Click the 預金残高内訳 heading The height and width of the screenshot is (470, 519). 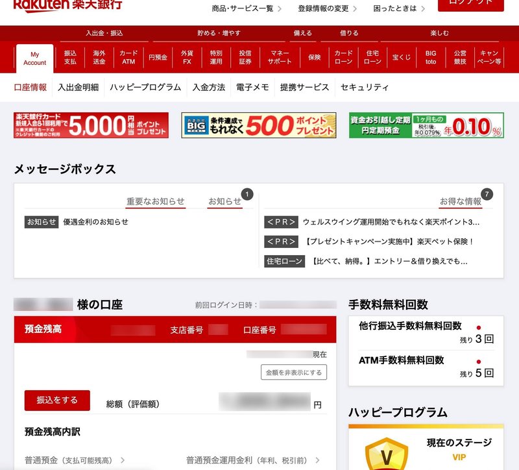53,432
